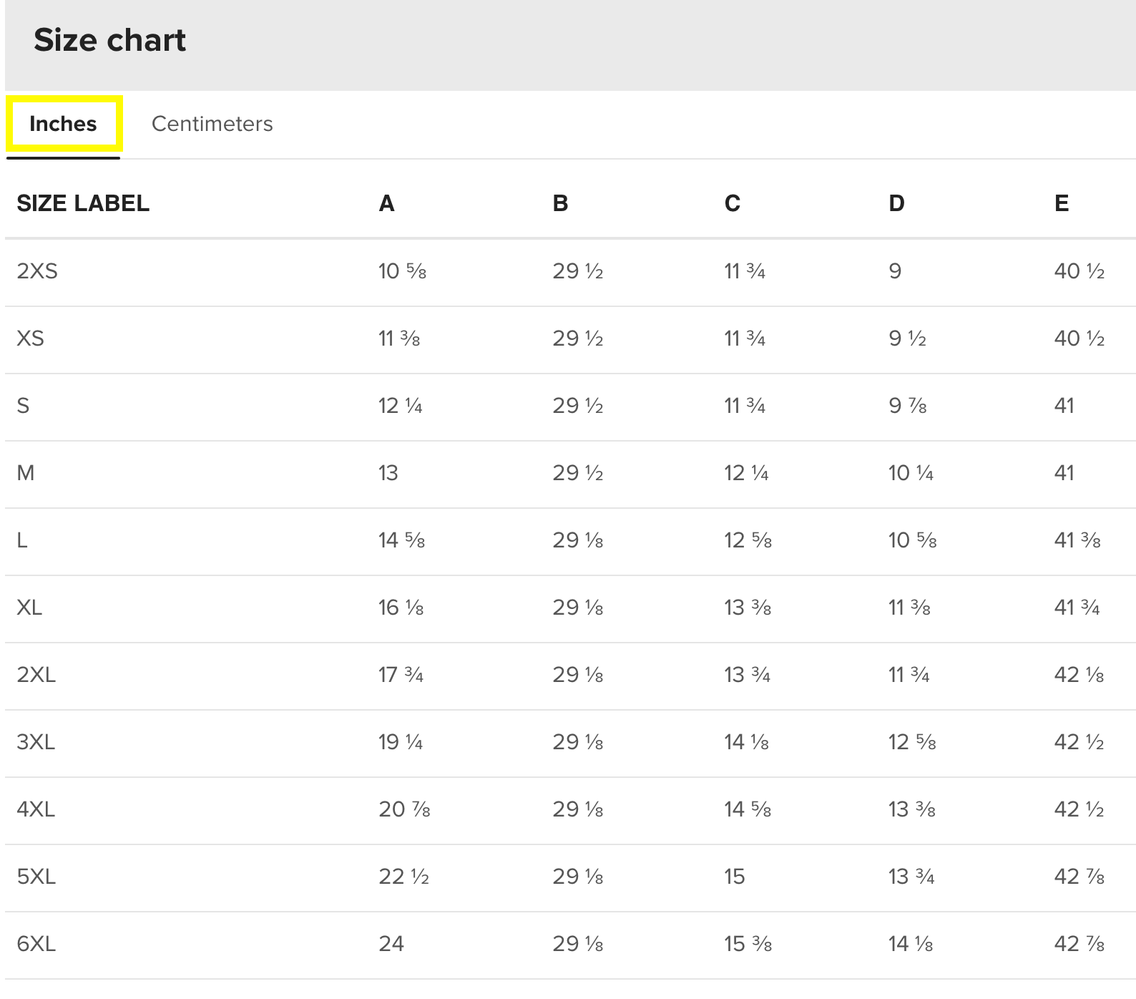This screenshot has width=1136, height=999.
Task: Click the XS size label
Action: [30, 338]
